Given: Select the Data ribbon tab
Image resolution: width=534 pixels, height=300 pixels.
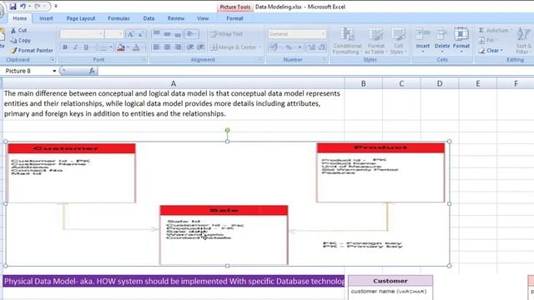Looking at the screenshot, I should [149, 18].
